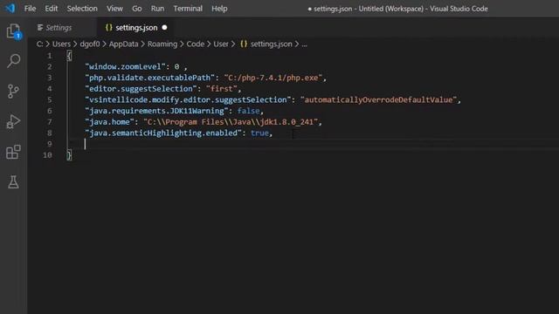Click the true value on line 8
Screen dimensions: 559x314
[x=259, y=133]
